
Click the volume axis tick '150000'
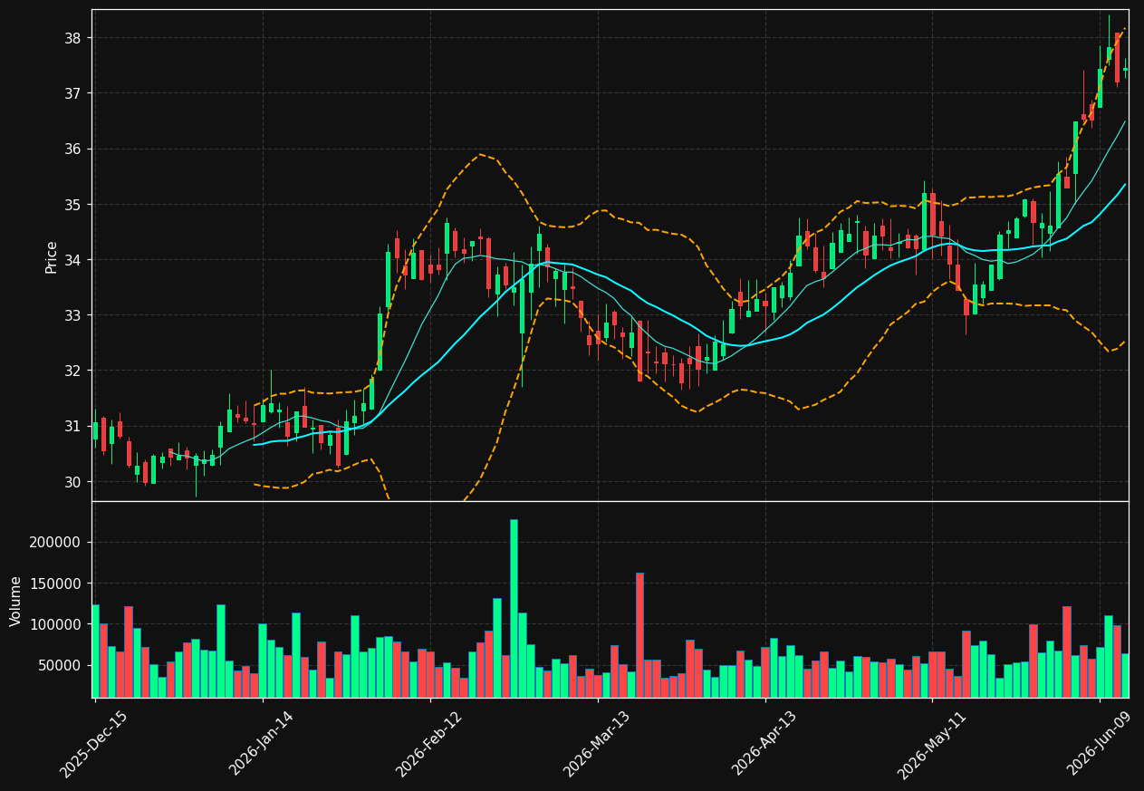point(56,584)
